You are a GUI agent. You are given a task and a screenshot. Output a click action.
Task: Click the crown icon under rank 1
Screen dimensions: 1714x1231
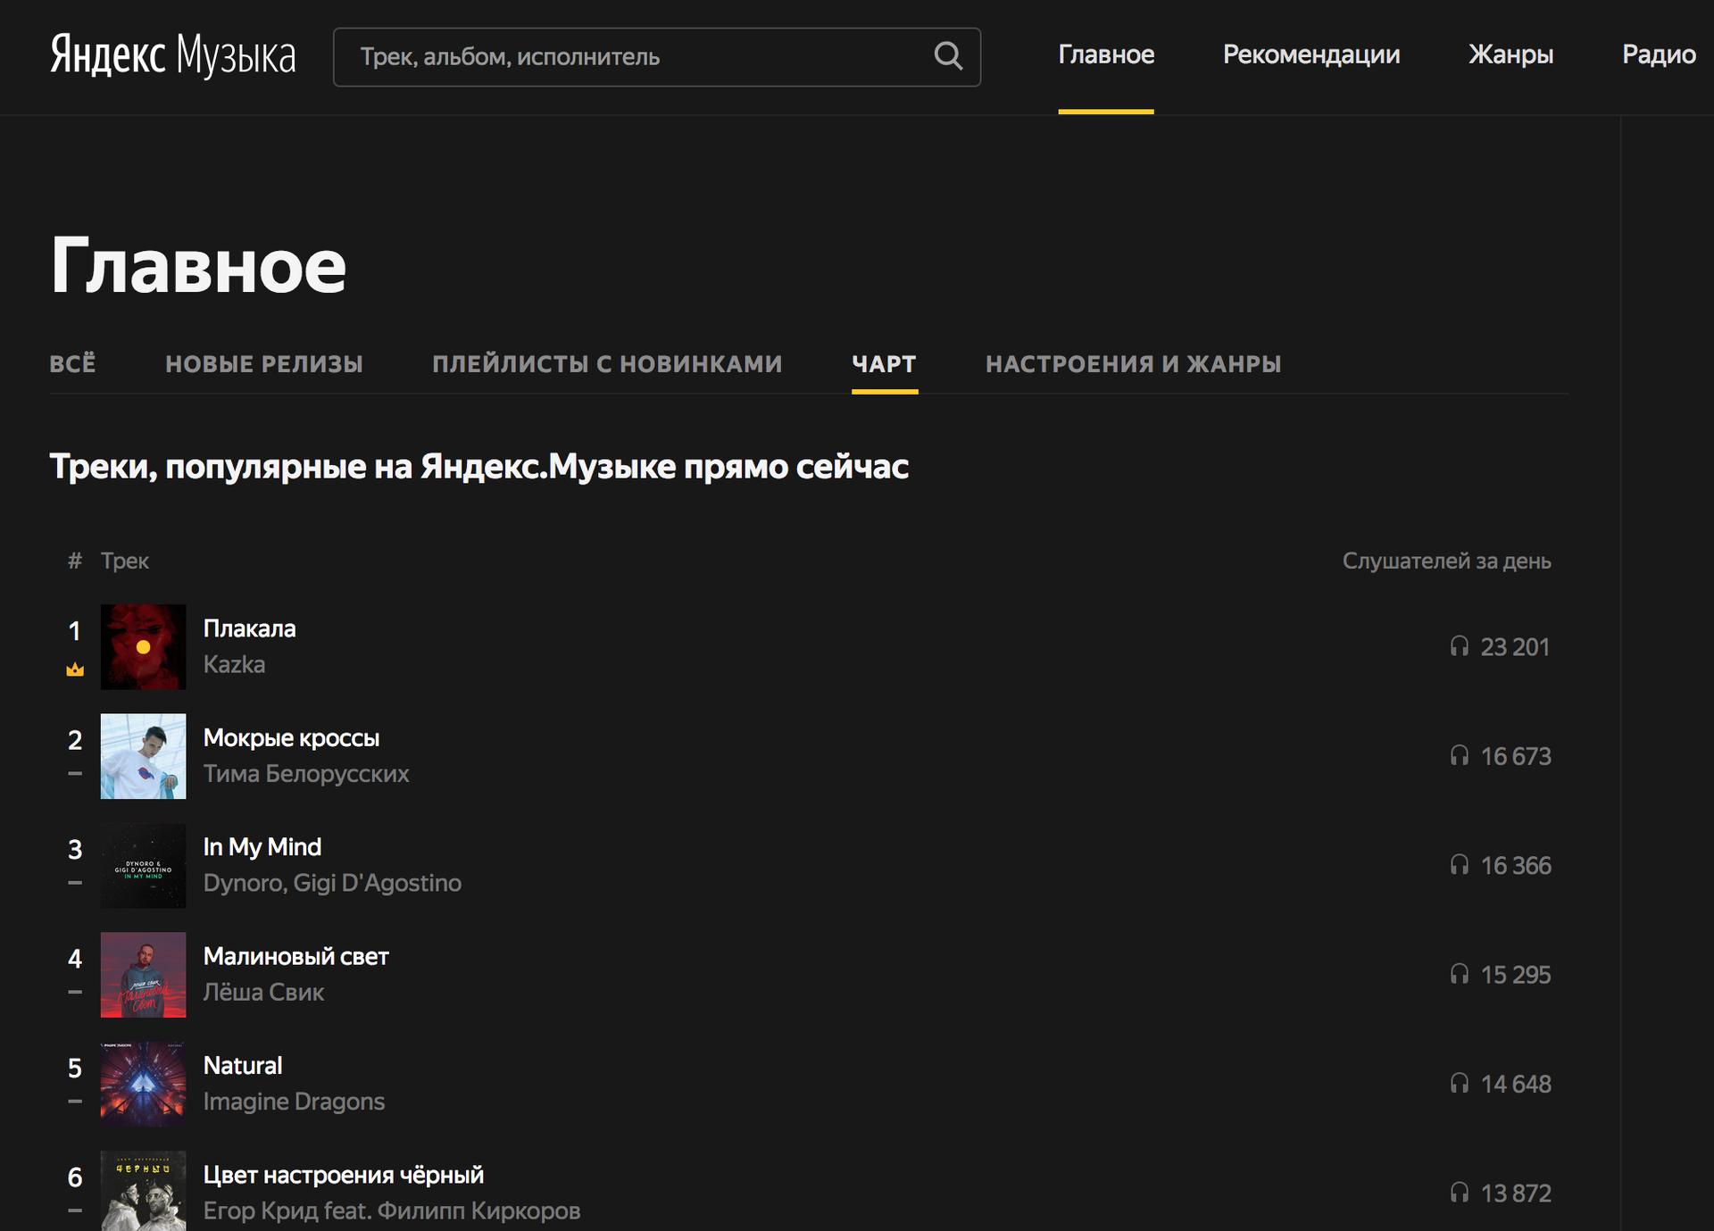click(x=75, y=670)
